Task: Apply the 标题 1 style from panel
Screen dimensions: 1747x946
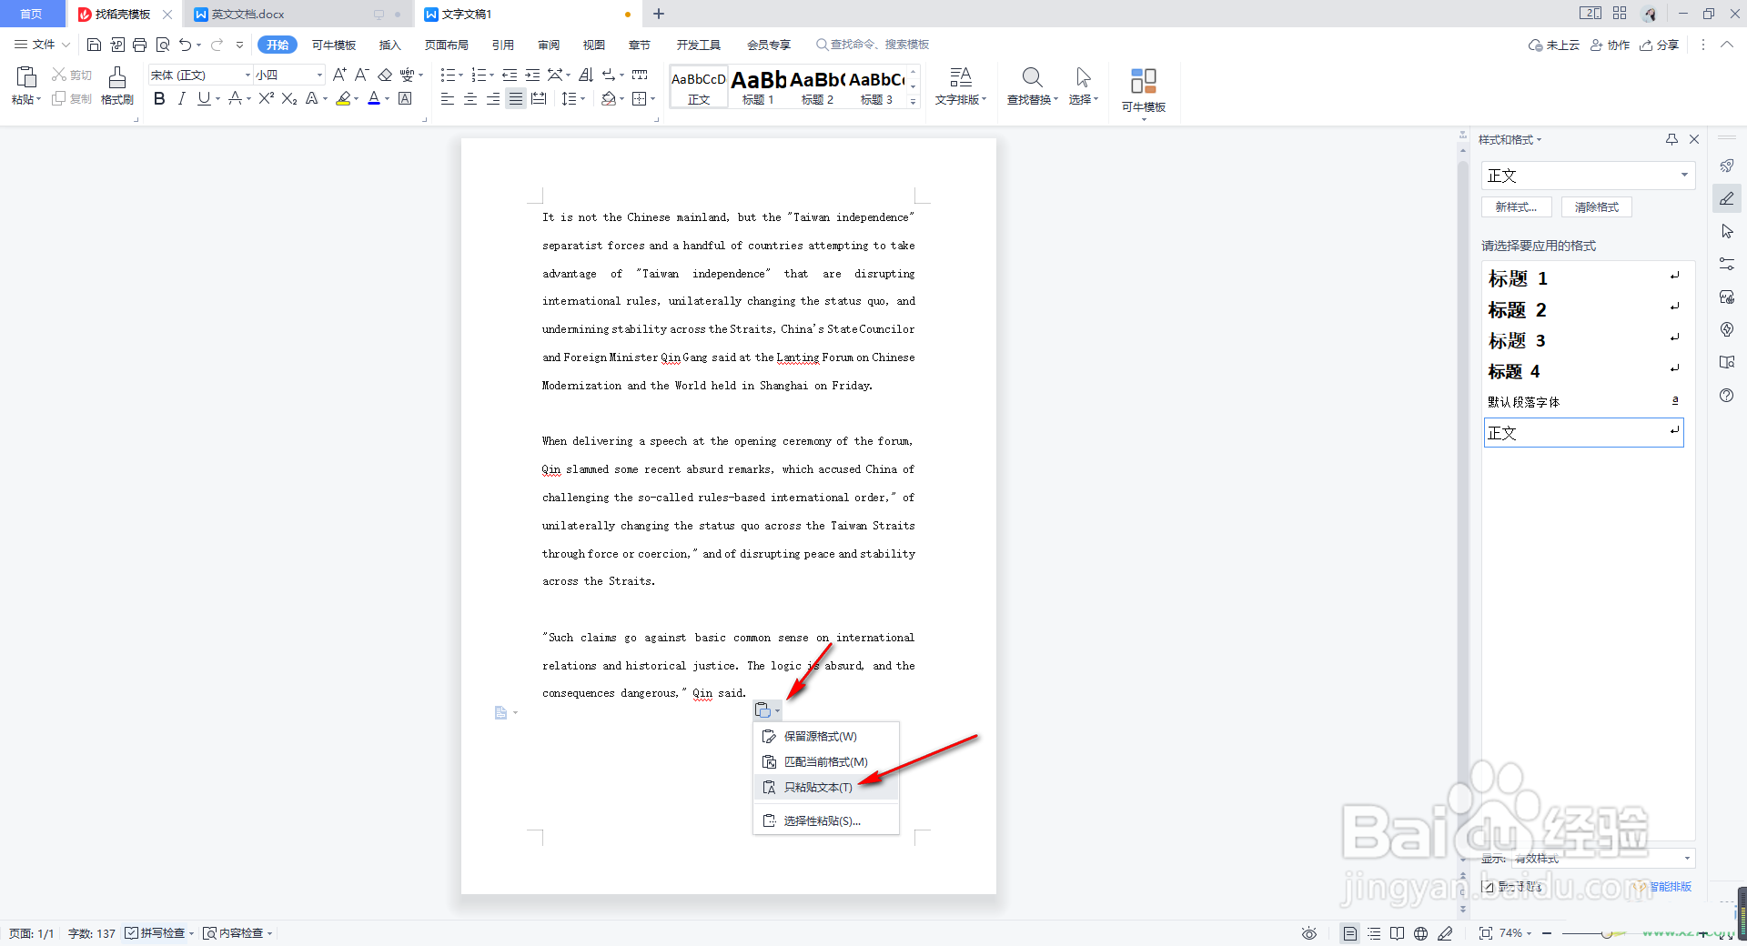Action: (1583, 277)
